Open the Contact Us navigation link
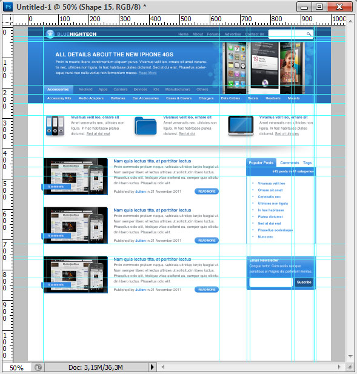 (x=255, y=34)
